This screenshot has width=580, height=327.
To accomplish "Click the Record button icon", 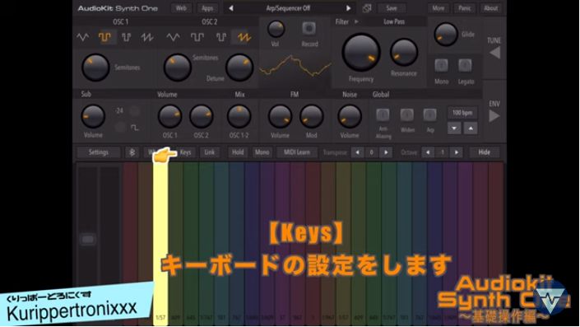I will point(309,28).
